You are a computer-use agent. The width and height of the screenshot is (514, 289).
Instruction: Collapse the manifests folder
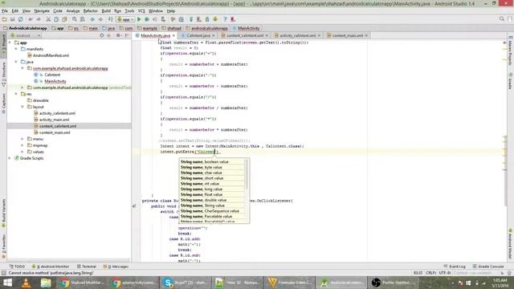pos(16,49)
